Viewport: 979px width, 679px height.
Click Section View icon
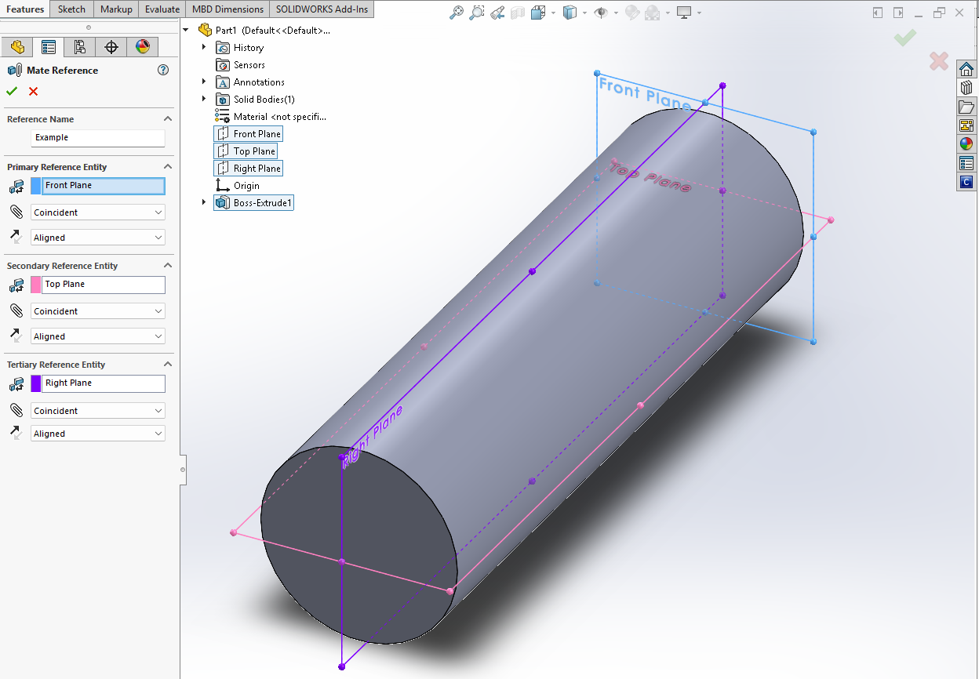coord(517,13)
